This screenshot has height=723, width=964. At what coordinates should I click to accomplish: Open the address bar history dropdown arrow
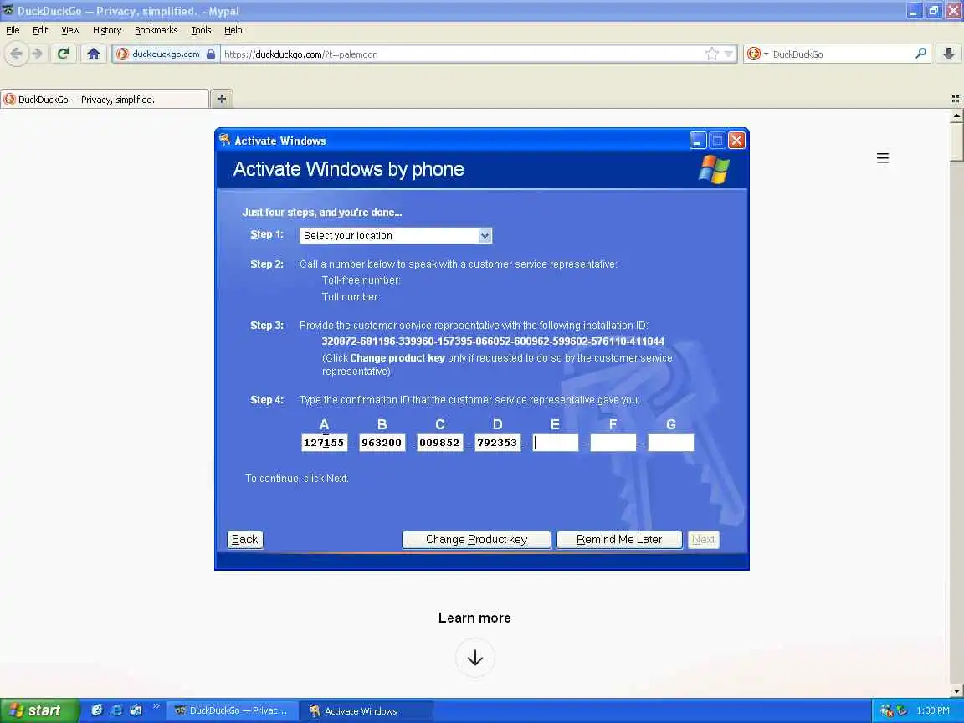coord(729,54)
